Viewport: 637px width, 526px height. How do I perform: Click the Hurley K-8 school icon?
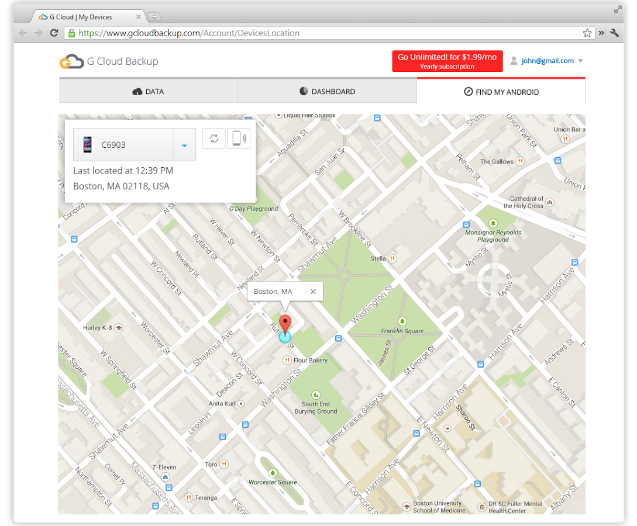119,327
